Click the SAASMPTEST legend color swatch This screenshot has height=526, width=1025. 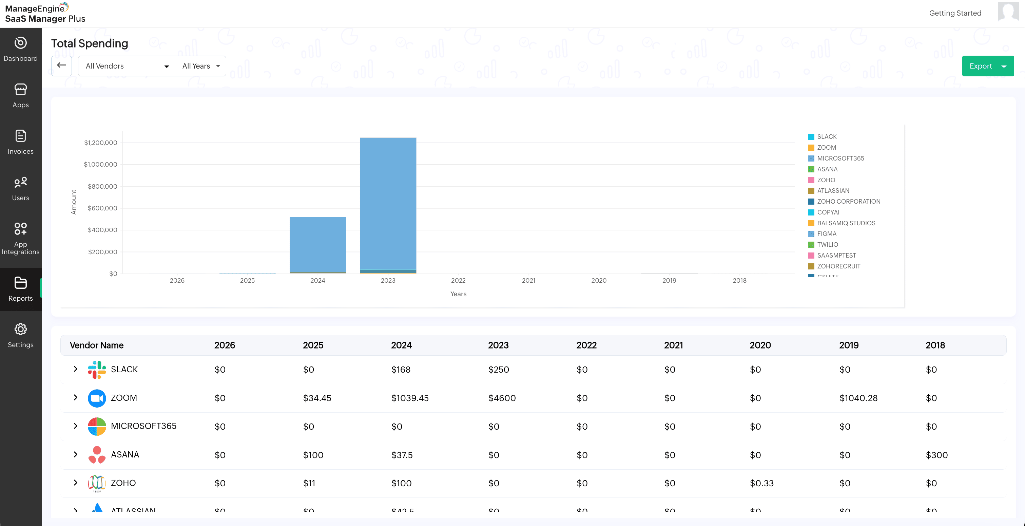811,255
